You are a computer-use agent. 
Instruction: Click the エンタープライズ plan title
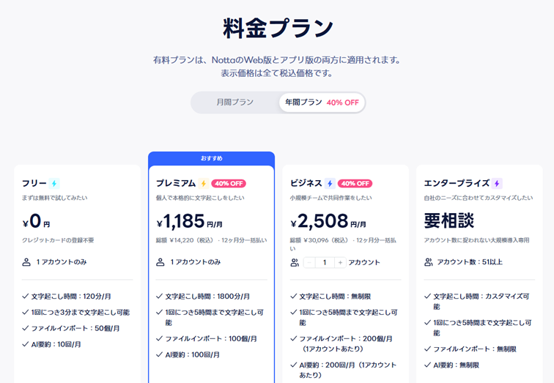[457, 184]
